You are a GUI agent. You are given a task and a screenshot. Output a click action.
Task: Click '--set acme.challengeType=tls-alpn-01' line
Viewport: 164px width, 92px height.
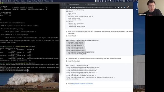(80, 52)
